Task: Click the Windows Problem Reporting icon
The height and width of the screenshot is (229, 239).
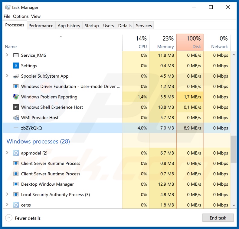Action: [x=16, y=97]
